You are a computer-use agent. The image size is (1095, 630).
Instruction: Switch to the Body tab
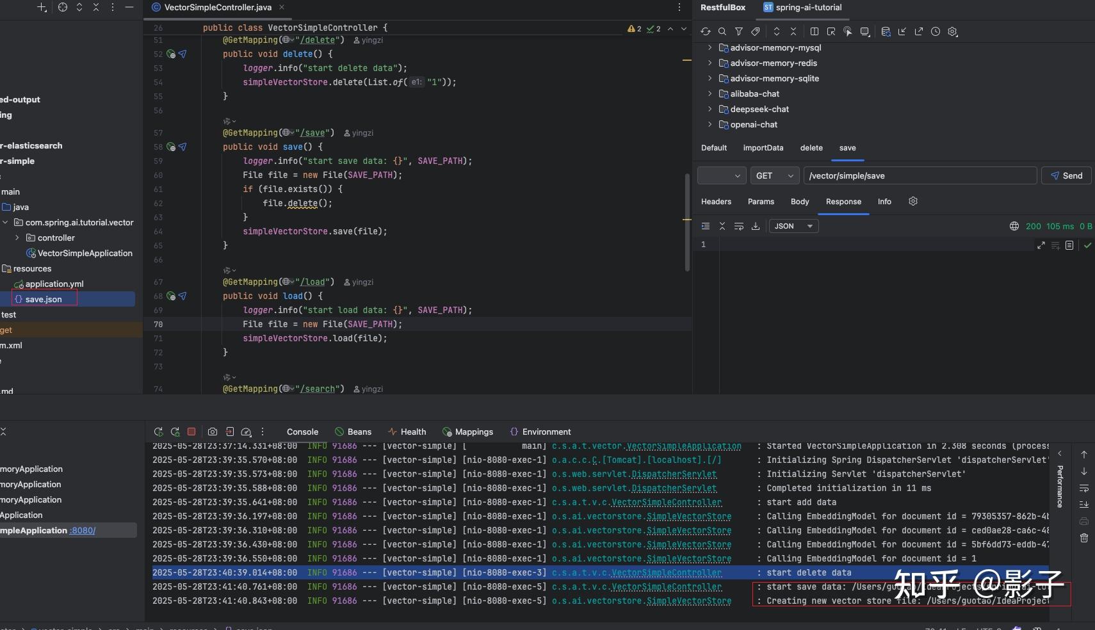coord(800,201)
